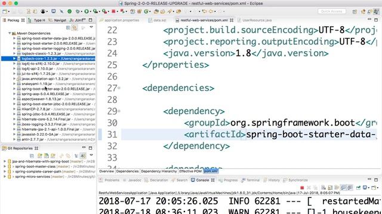Click Clone a Git repository icon

(47, 156)
